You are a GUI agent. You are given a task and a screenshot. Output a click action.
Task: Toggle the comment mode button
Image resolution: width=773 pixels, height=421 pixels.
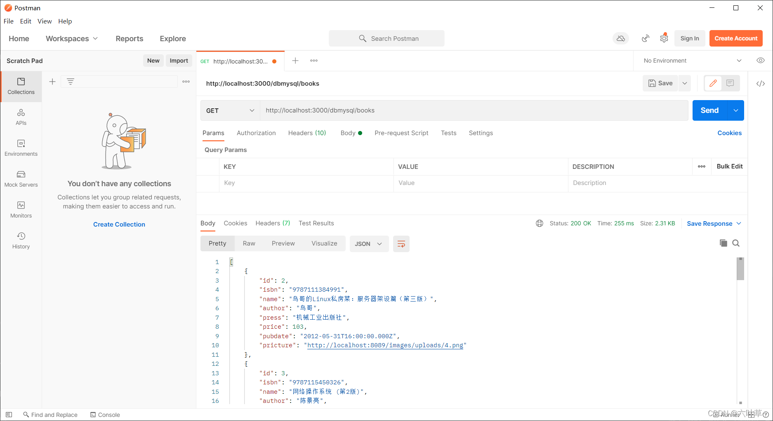(730, 83)
